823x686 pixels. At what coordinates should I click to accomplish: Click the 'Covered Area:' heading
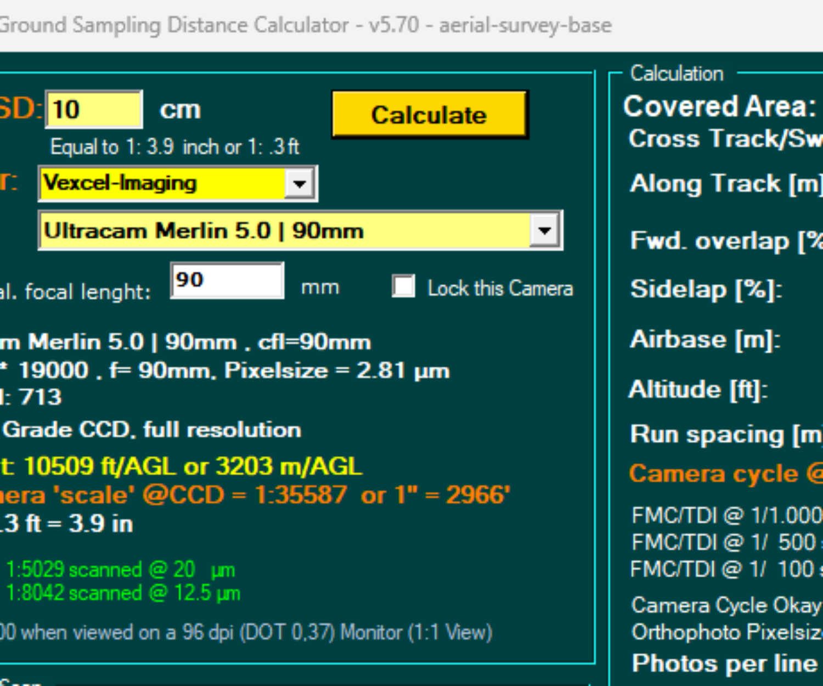pos(720,106)
